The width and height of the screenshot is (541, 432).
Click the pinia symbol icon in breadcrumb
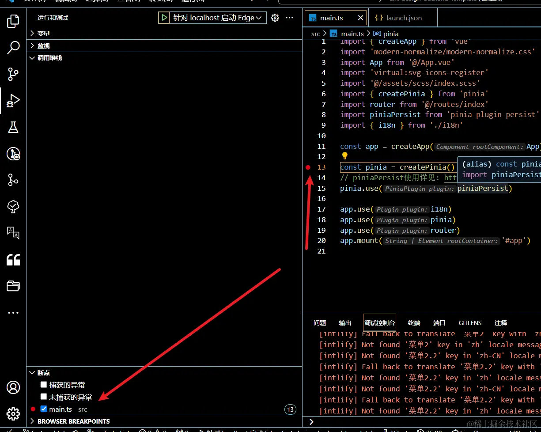[x=377, y=34]
